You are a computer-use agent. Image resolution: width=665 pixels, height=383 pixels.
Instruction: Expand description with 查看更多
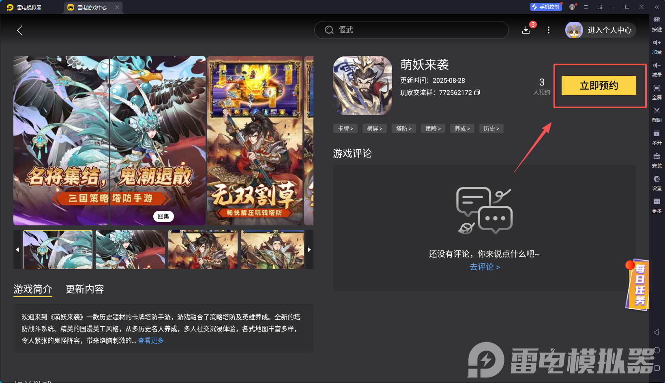coord(151,340)
